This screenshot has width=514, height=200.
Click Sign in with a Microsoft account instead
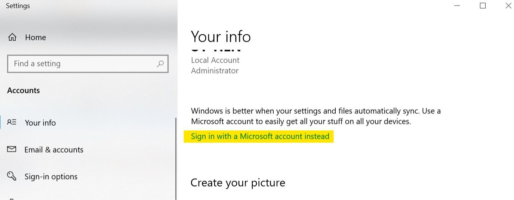[260, 137]
